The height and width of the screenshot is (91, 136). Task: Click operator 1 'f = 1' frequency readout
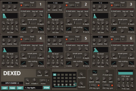[10, 3]
